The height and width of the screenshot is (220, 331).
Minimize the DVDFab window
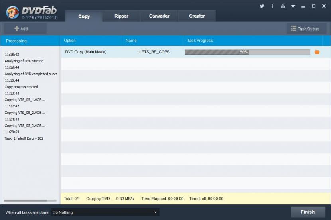click(303, 6)
